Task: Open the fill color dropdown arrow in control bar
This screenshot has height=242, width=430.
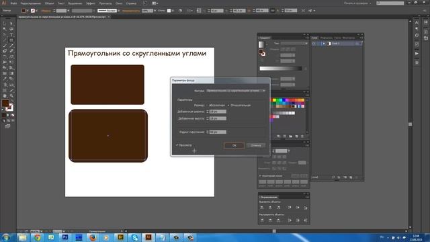Action: click(28, 11)
